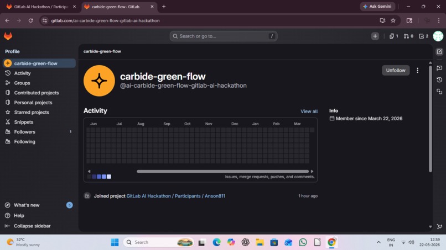The image size is (446, 250).
Task: Click Member since March 22, 2026 text
Action: point(369,119)
